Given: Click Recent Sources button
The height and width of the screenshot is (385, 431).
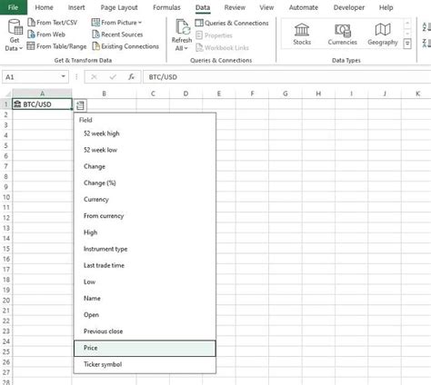Looking at the screenshot, I should coord(117,35).
